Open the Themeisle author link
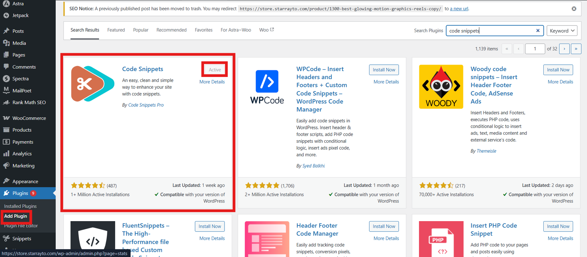587x257 pixels. click(x=486, y=151)
